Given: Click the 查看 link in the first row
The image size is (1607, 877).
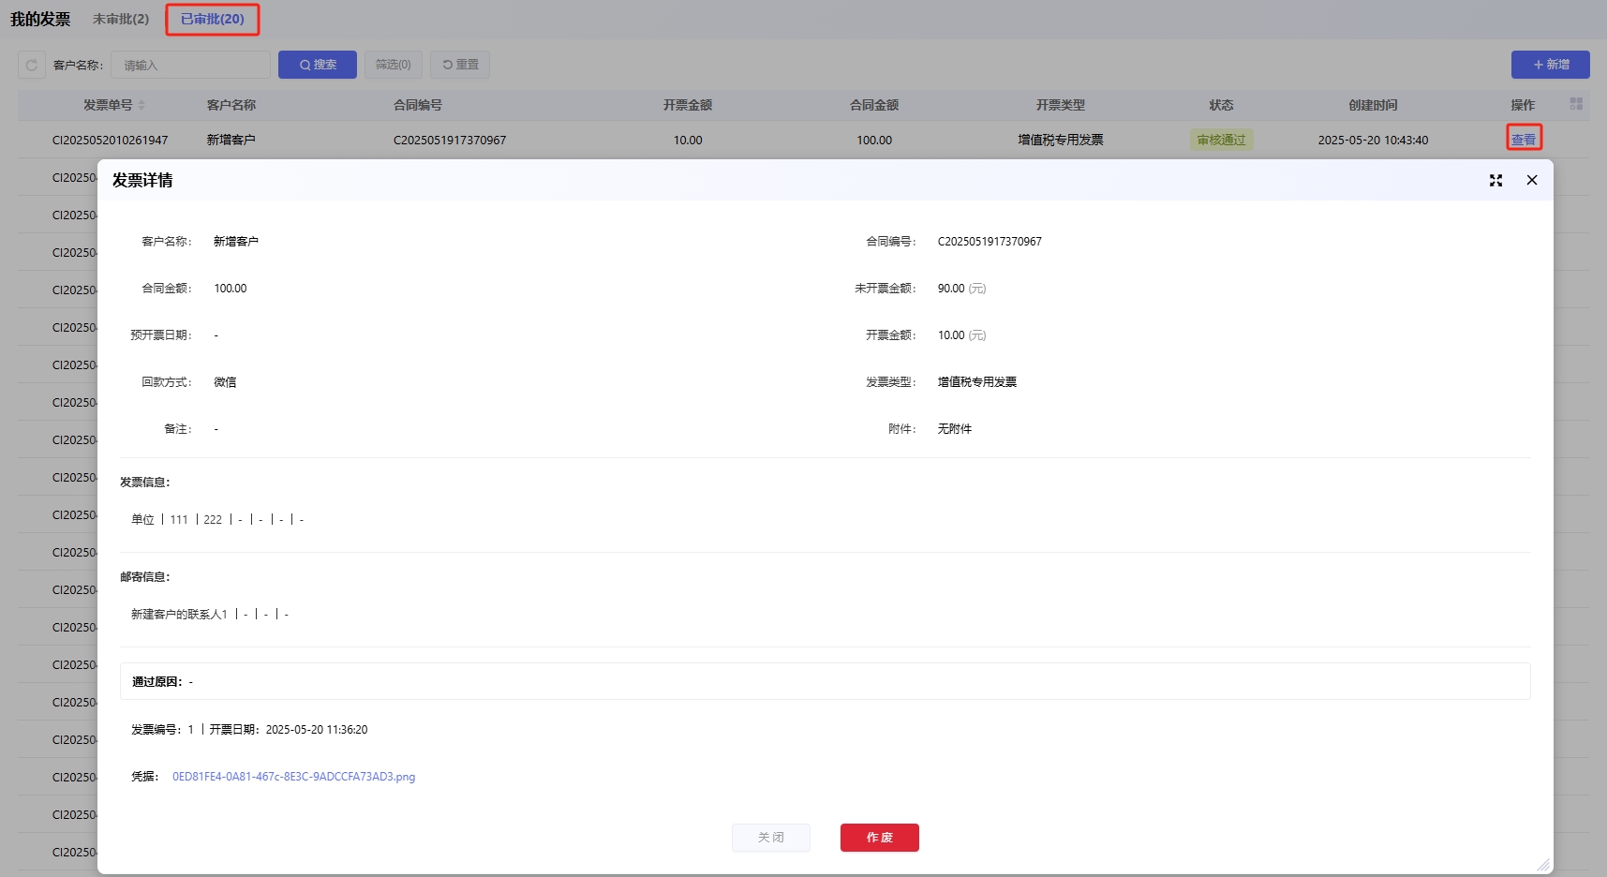Looking at the screenshot, I should 1524,140.
